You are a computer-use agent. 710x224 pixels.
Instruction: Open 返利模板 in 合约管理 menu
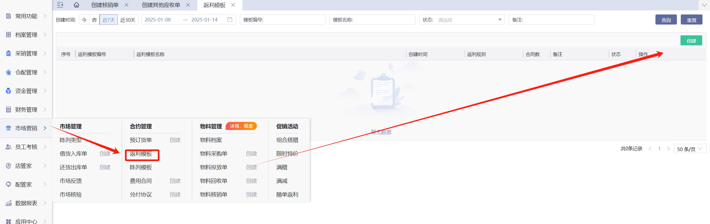point(141,154)
